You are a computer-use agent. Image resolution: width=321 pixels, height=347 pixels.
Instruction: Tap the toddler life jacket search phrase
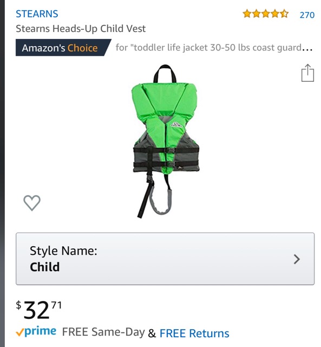point(214,48)
